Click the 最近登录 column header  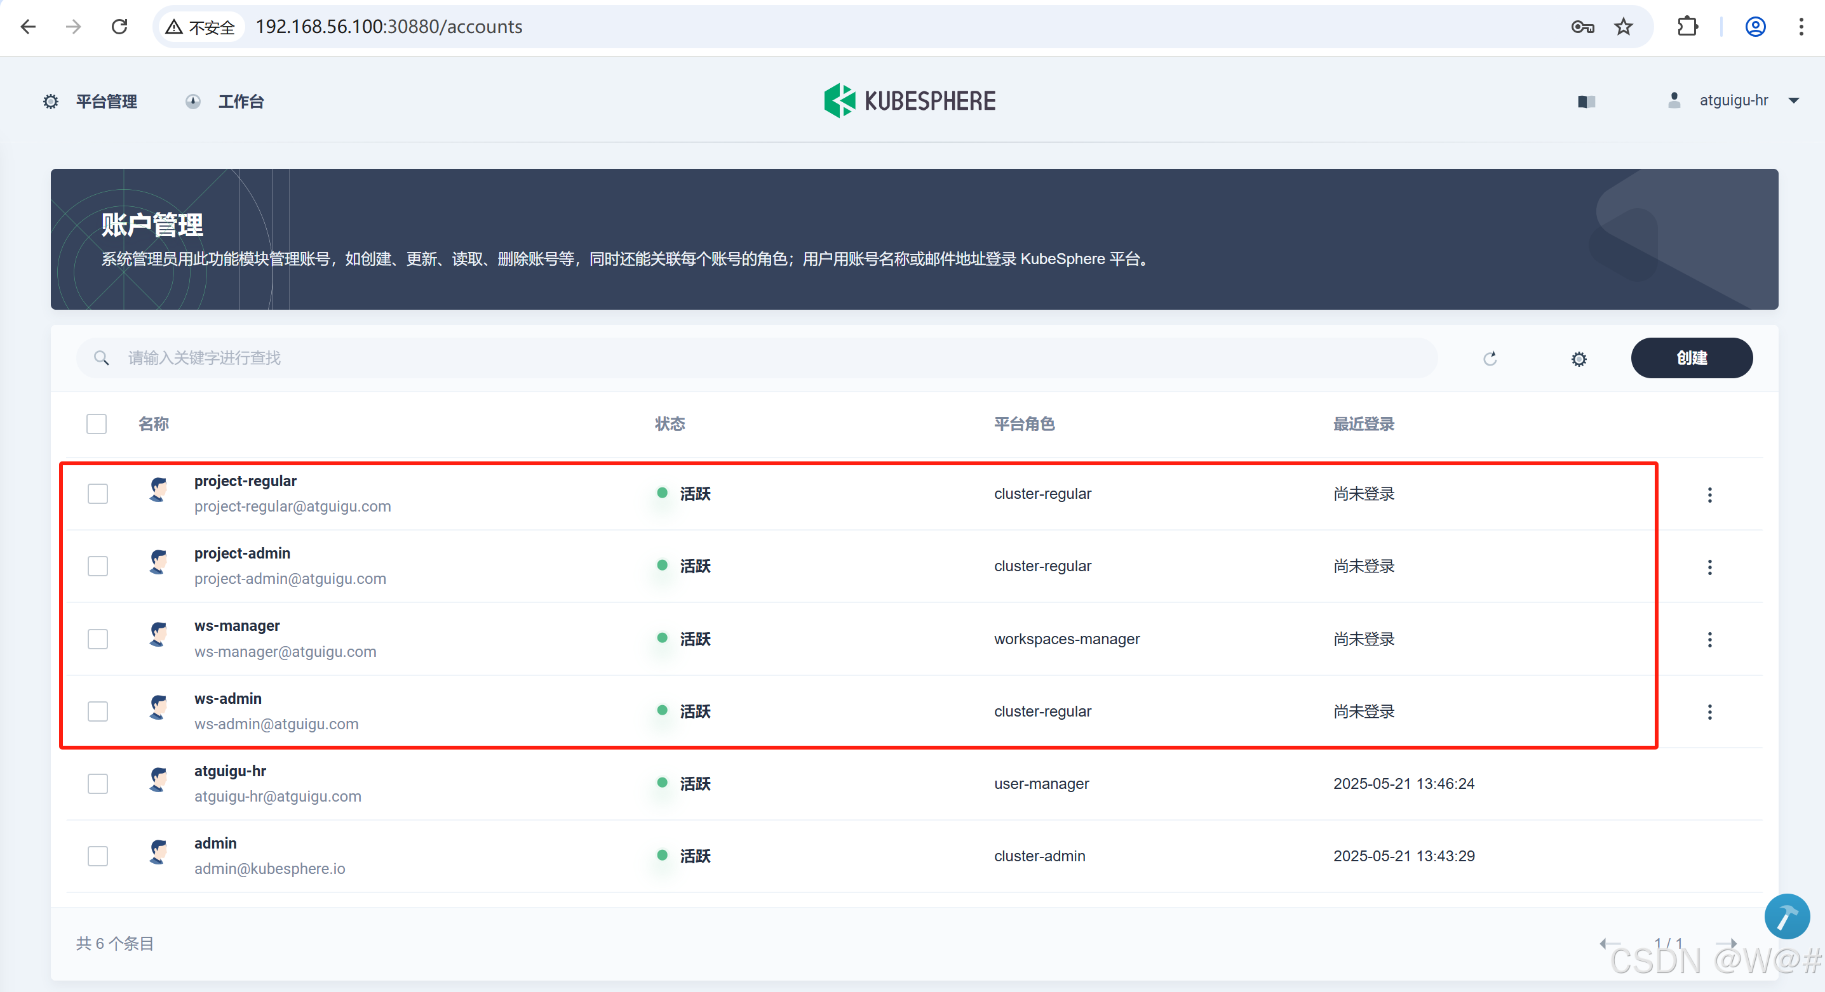coord(1363,423)
